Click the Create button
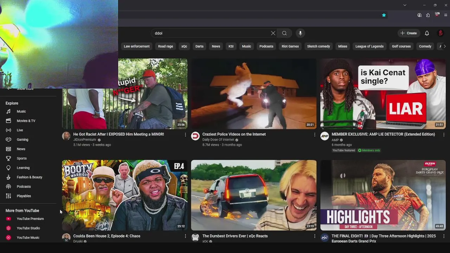This screenshot has height=253, width=450. (x=409, y=33)
